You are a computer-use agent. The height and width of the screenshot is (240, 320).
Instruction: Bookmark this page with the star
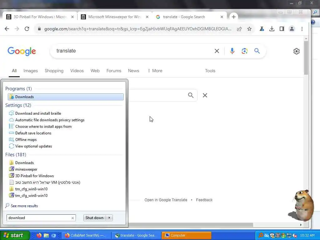249,29
